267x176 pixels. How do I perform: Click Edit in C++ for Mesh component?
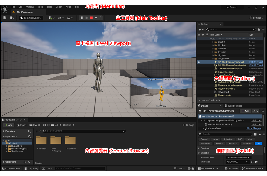coord(256,124)
